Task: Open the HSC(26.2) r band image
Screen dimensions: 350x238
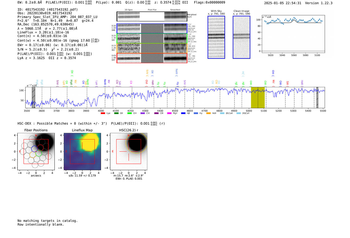Action: tap(128, 152)
